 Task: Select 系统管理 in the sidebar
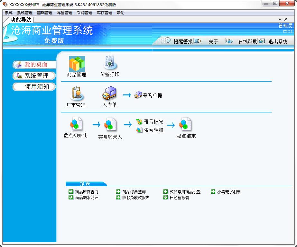pos(34,76)
